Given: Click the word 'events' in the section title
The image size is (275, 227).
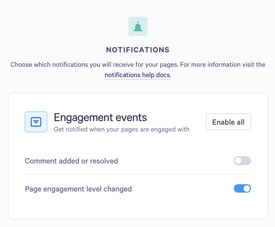Looking at the screenshot, I should pos(132,117).
